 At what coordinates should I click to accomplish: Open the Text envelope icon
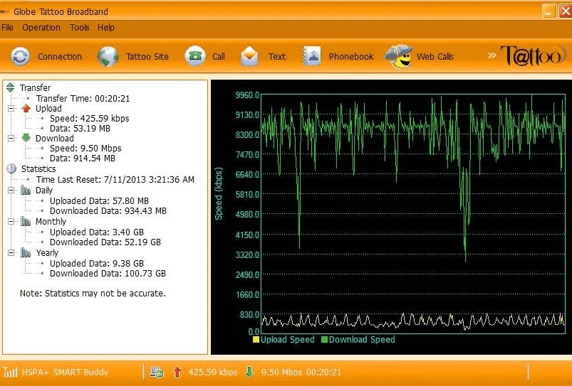[249, 56]
